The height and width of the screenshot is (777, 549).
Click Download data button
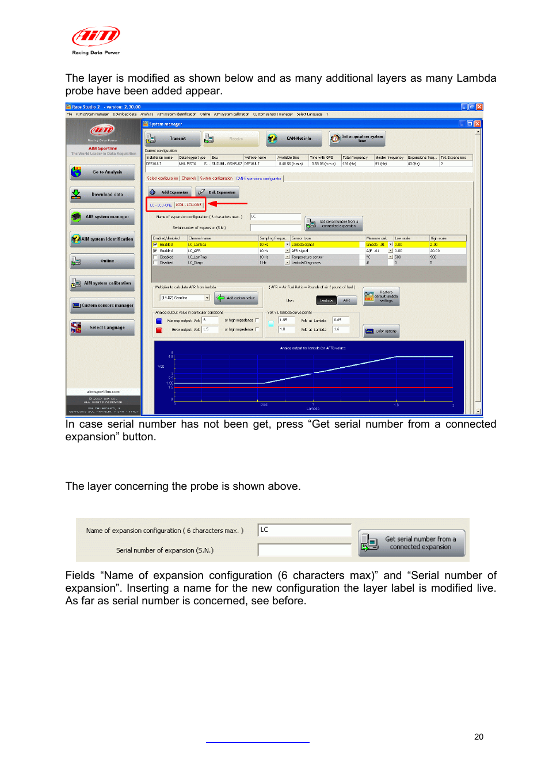click(x=102, y=195)
